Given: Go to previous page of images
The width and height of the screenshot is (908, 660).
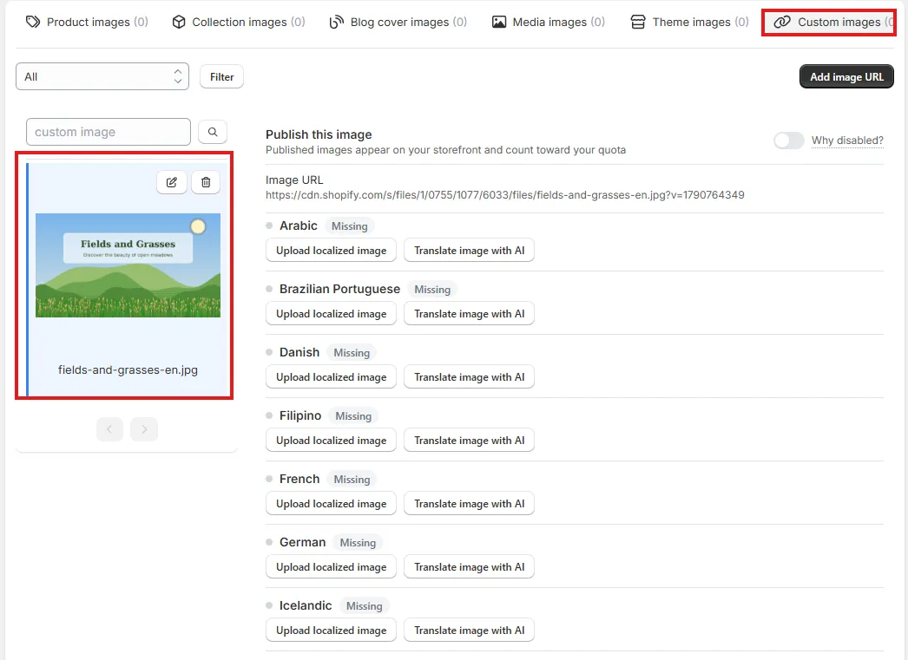Looking at the screenshot, I should (110, 429).
